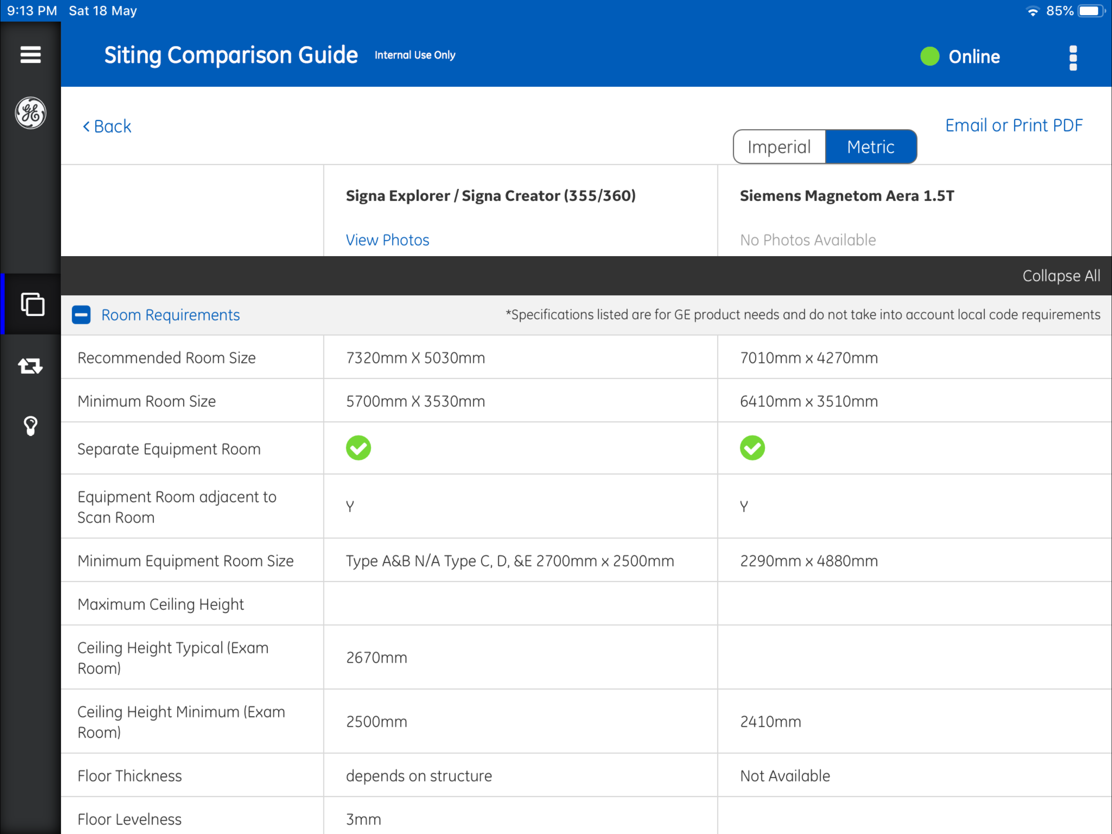Screen dimensions: 1112x834
Task: Select the Floor Levelness row label
Action: point(129,819)
